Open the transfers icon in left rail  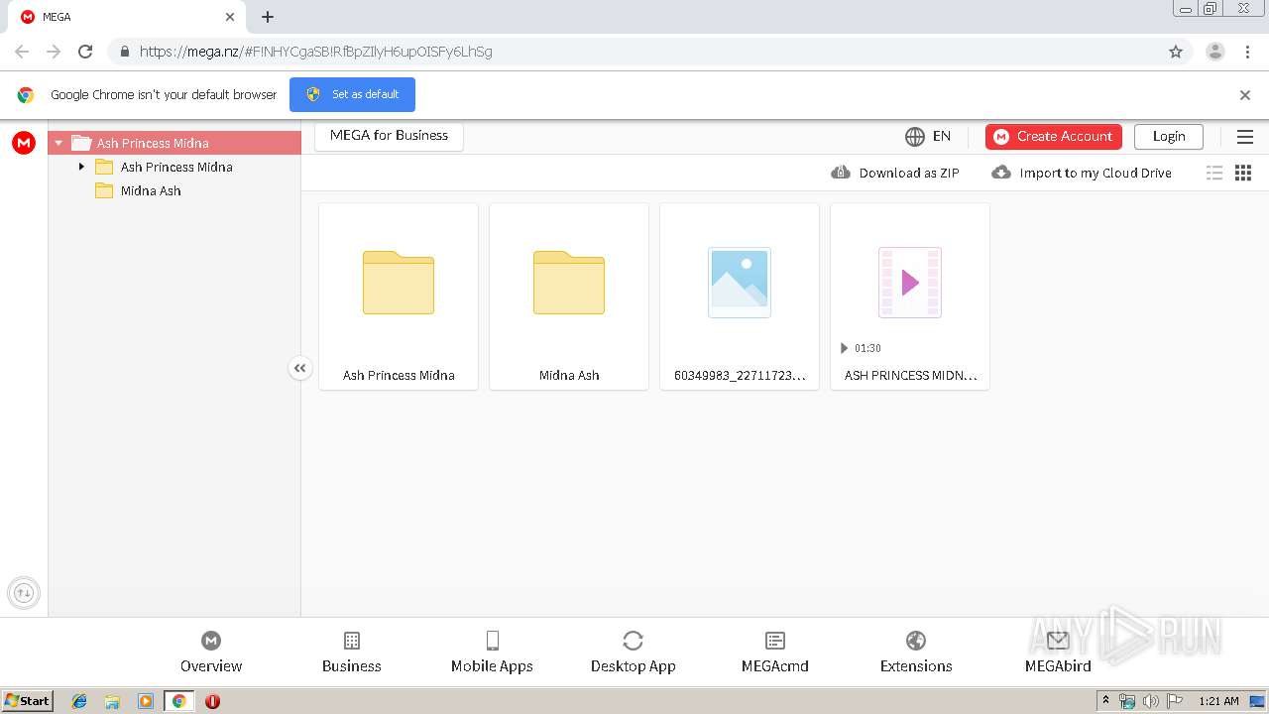[x=24, y=593]
